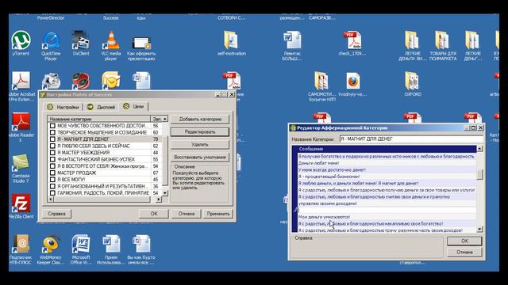The width and height of the screenshot is (508, 285).
Task: Click Справка button in settings dialog
Action: (x=56, y=214)
